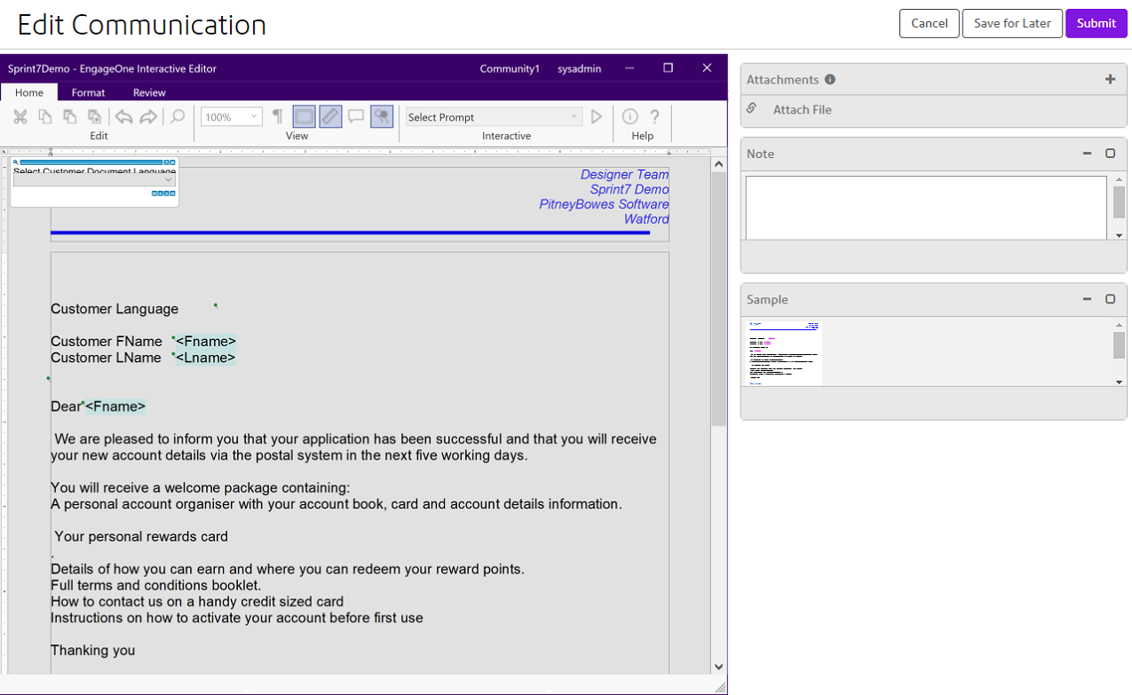Viewport: 1132px width, 695px height.
Task: Click editor scrollbar down arrow
Action: pos(719,667)
